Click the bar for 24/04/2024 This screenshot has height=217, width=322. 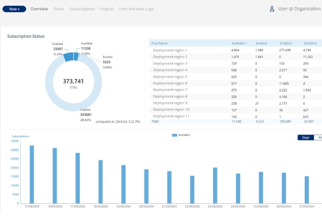click(x=238, y=189)
